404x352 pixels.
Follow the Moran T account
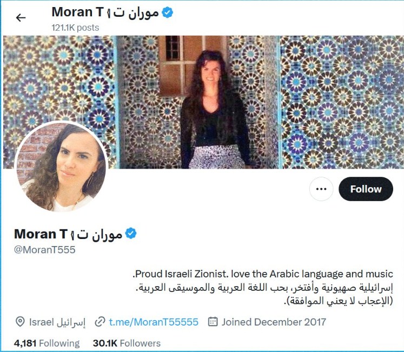coord(366,189)
